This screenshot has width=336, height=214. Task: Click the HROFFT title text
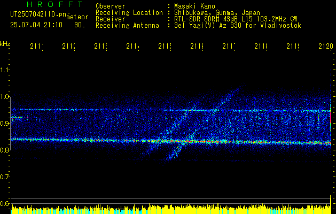55,4
